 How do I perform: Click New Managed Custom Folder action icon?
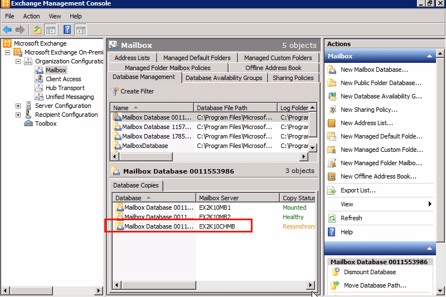332,150
